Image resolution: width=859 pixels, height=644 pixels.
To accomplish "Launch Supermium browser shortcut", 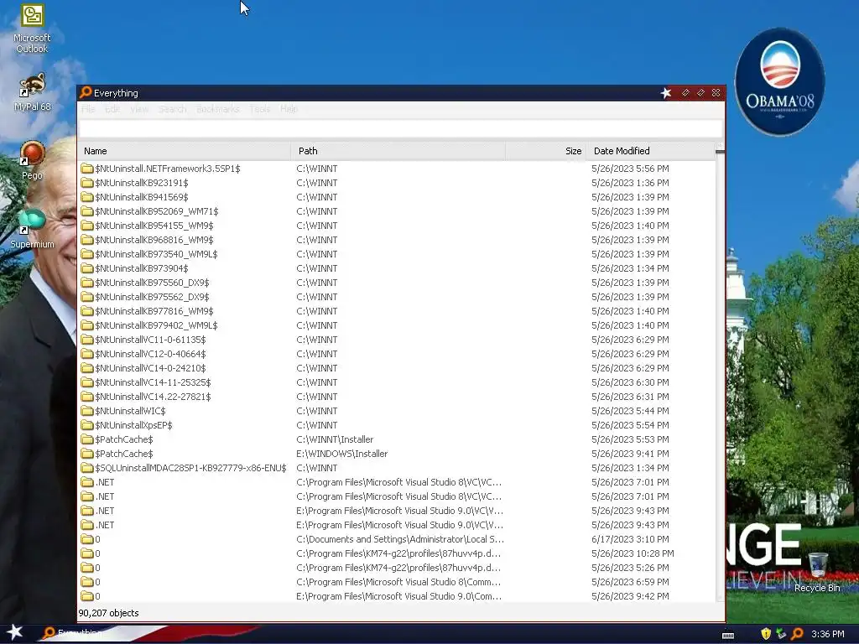I will 32,229.
